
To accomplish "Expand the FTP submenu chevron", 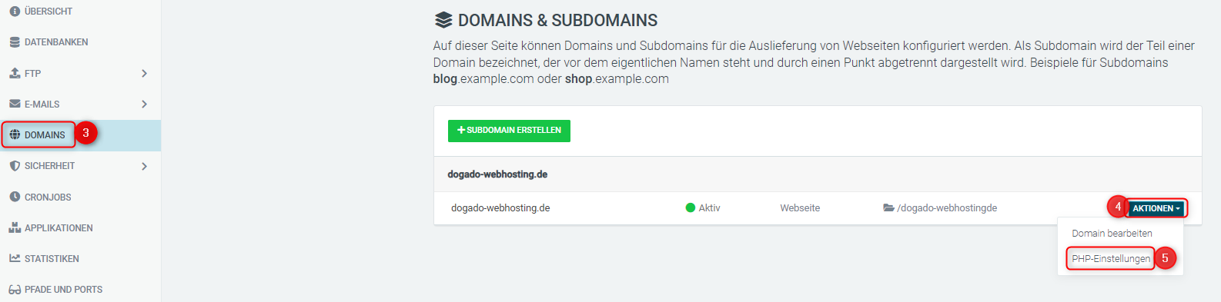I will tap(144, 73).
